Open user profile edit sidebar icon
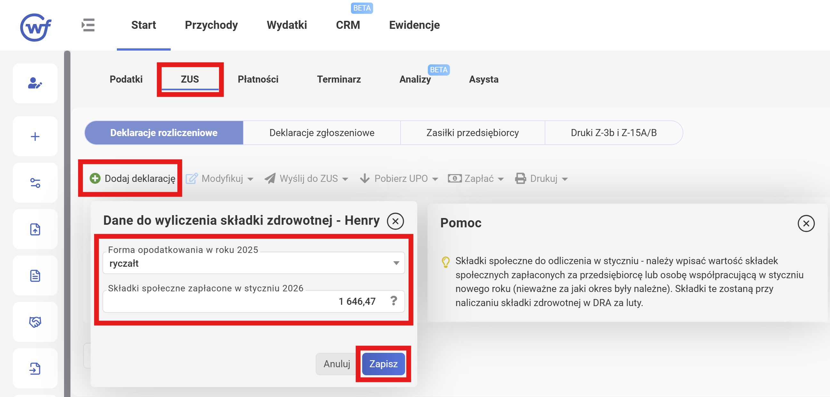Screen dimensions: 830x397 coord(35,83)
